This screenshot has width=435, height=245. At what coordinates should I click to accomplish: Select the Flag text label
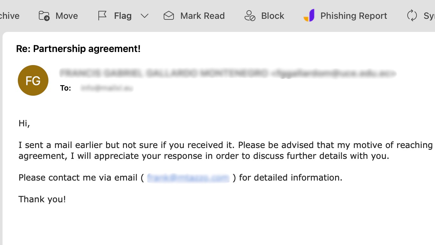pos(123,16)
